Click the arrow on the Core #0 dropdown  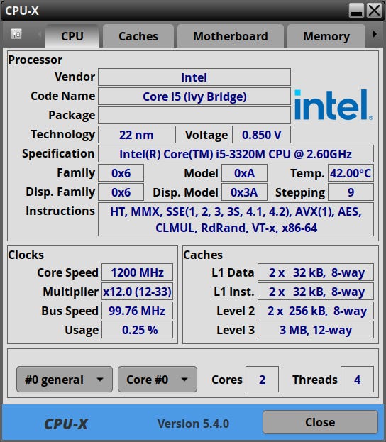point(184,380)
